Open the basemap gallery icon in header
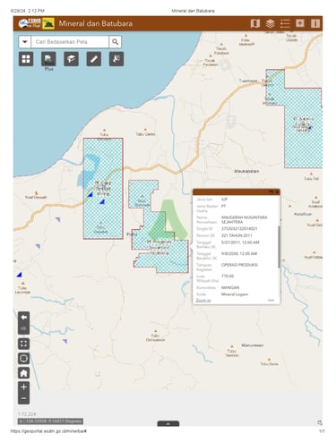Image resolution: width=336 pixels, height=442 pixels. click(x=254, y=23)
